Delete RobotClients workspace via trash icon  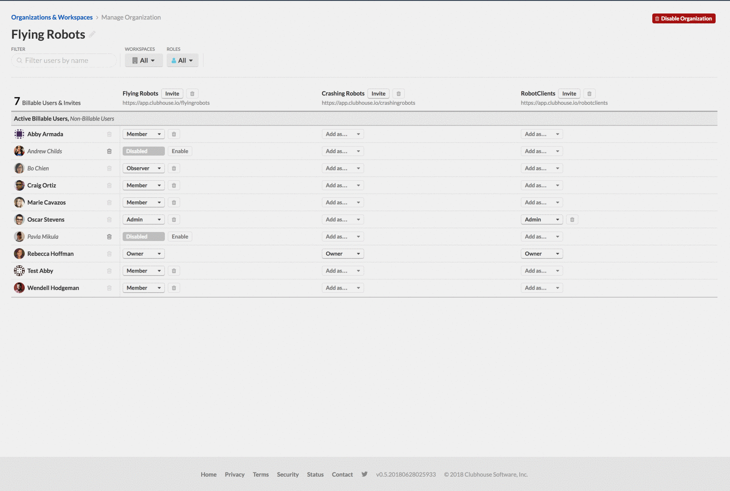pos(589,94)
